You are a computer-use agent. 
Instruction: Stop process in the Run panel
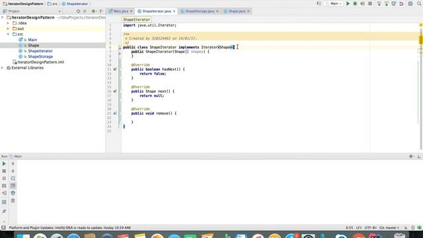4,171
